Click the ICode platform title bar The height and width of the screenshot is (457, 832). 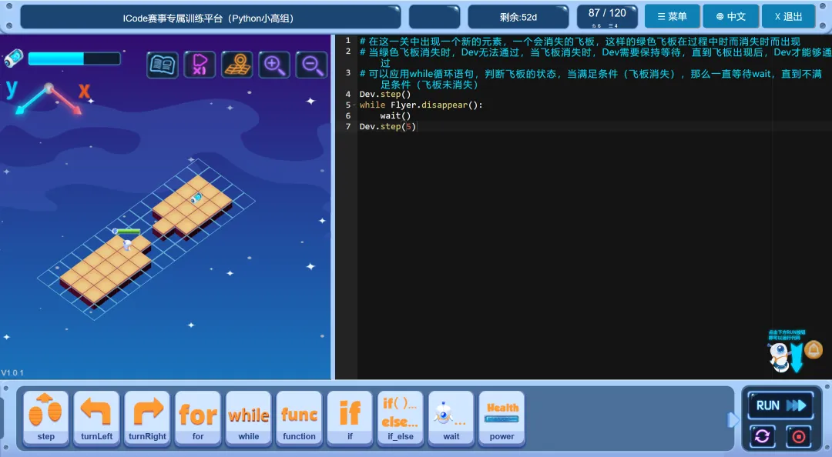[210, 18]
